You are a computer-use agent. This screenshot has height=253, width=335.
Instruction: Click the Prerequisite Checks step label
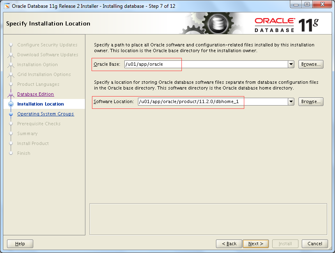(39, 124)
